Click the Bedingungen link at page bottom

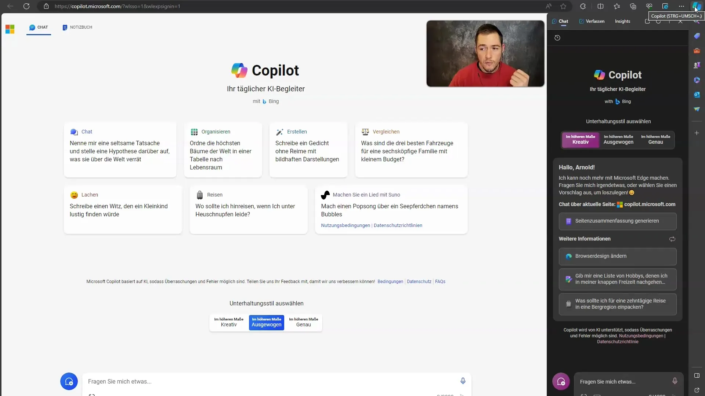pyautogui.click(x=390, y=281)
